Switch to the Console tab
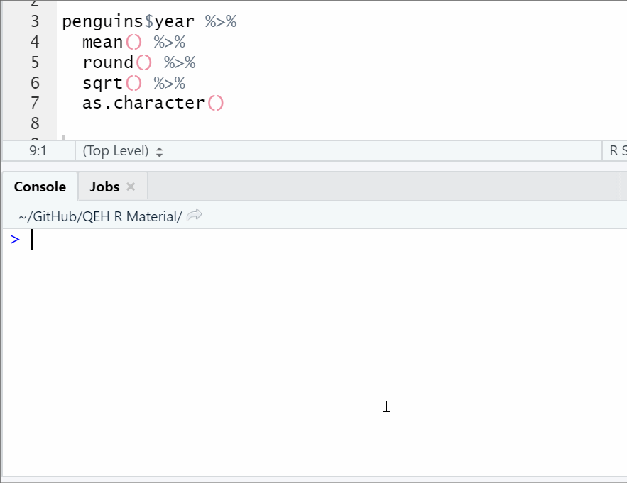 (x=40, y=187)
